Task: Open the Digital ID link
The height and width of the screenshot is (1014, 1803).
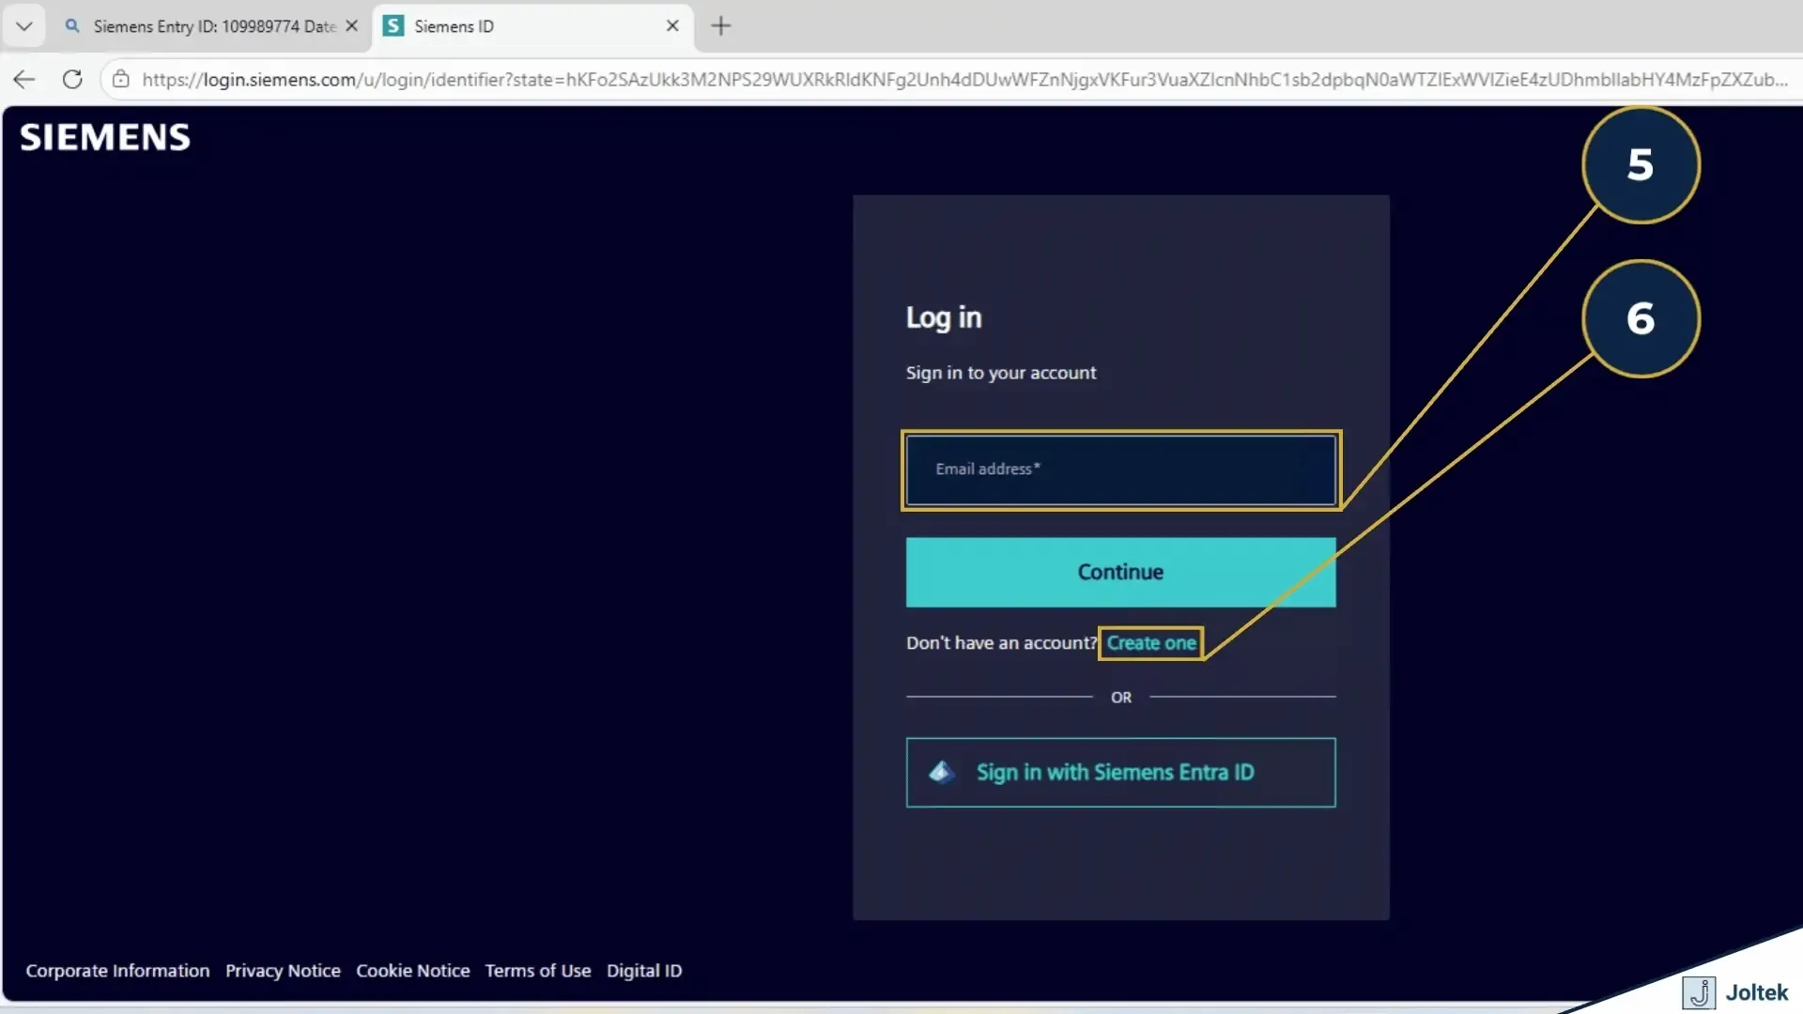Action: pos(644,971)
